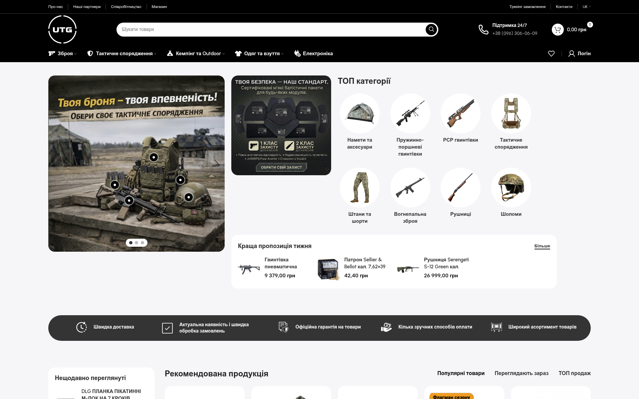The image size is (639, 399).
Task: Select the second slider pagination dot
Action: [x=136, y=243]
